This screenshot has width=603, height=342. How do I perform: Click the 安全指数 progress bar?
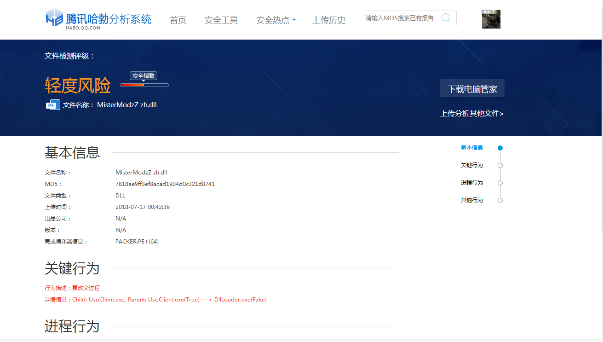144,85
